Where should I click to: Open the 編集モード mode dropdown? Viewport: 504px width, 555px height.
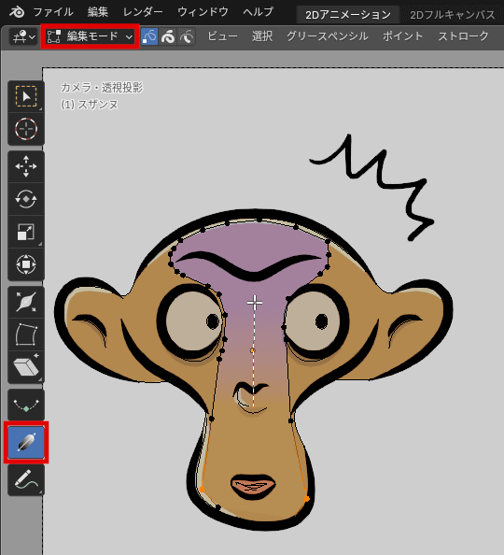(x=90, y=36)
